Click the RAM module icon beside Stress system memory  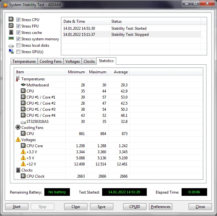(11, 38)
